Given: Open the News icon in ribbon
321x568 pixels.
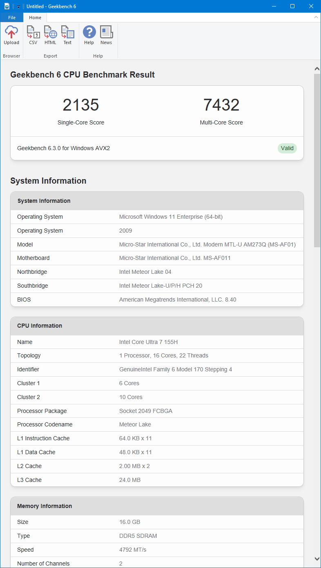Looking at the screenshot, I should (106, 35).
